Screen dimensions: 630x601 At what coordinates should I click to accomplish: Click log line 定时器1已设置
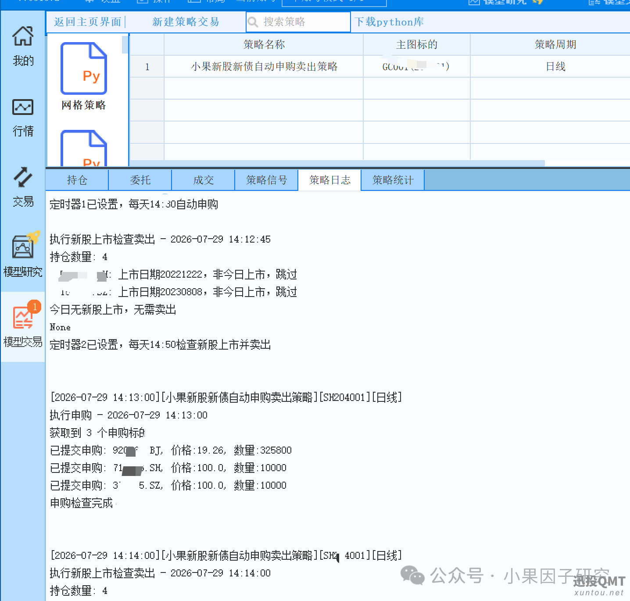134,204
